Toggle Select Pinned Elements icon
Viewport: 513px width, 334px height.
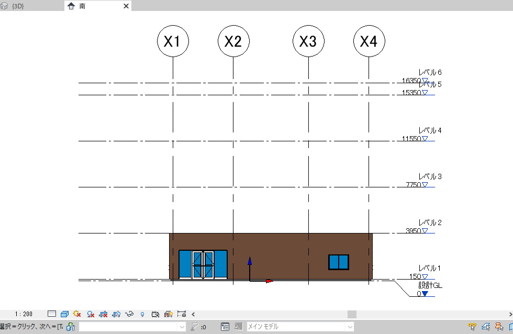tap(499, 327)
